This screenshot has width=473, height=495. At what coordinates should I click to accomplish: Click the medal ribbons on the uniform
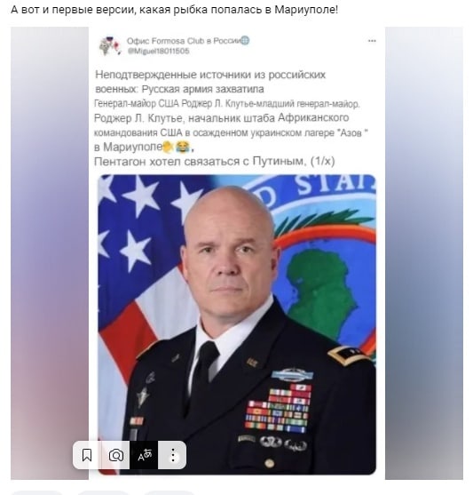[278, 408]
